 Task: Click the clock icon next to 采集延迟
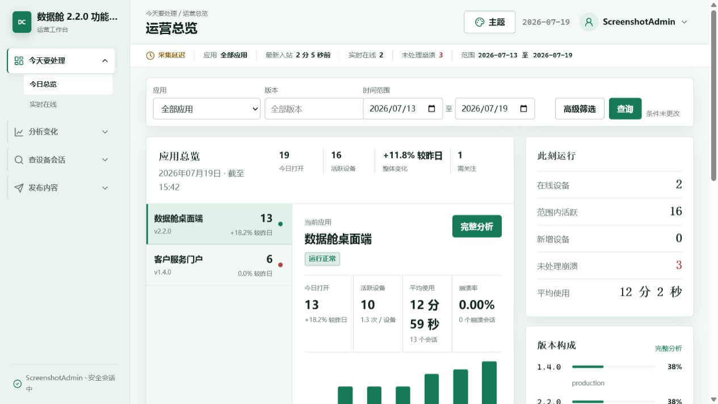point(150,56)
